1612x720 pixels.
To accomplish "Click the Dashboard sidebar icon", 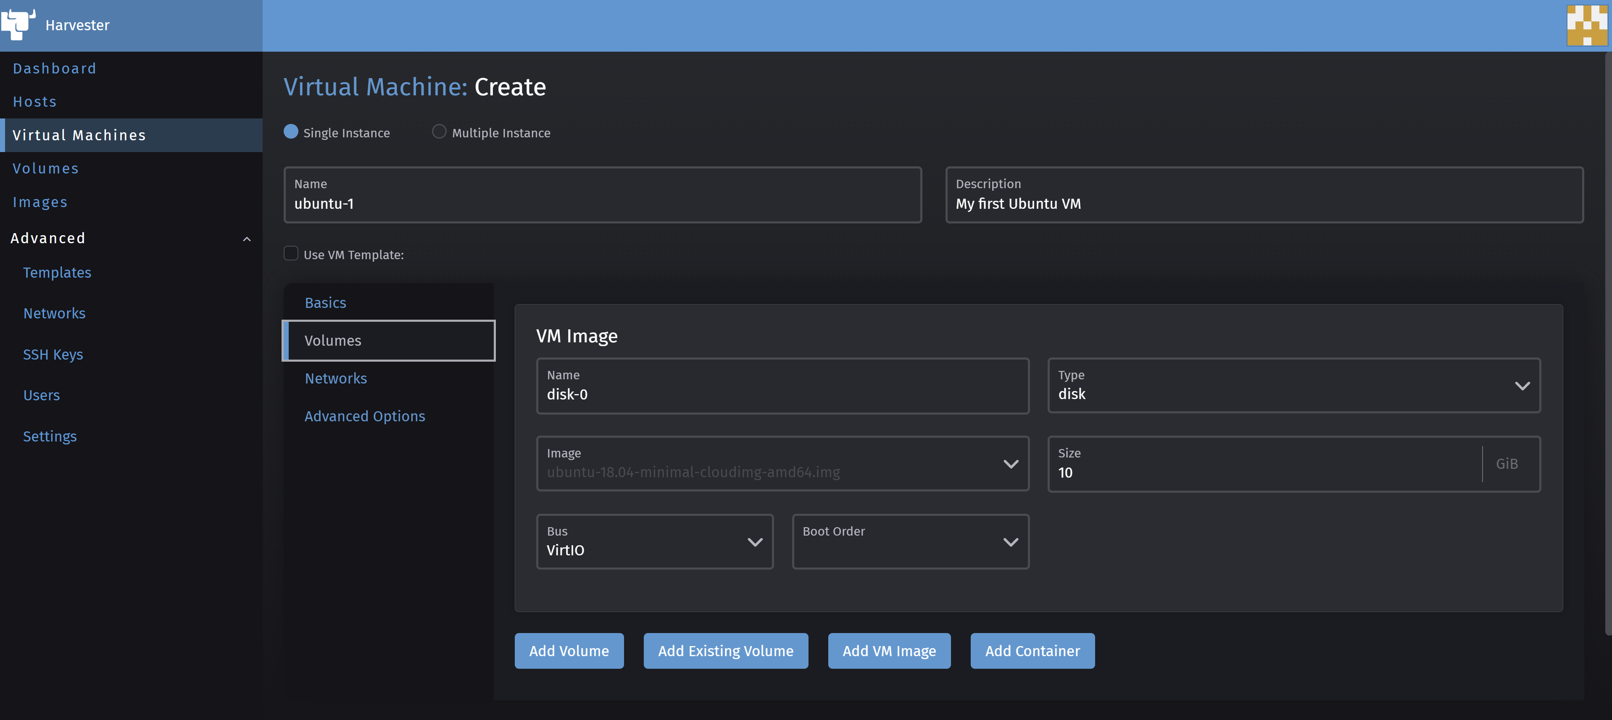I will point(53,68).
